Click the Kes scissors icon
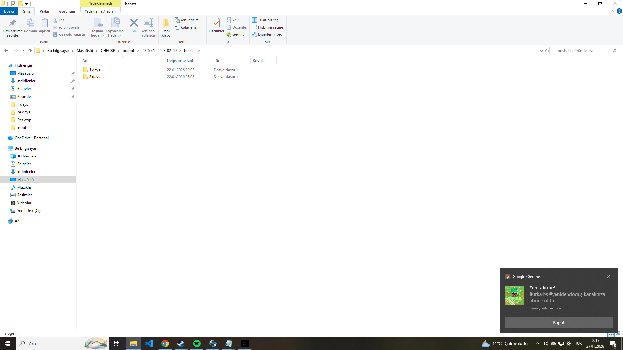Viewport: 623px width, 350px height. (59, 20)
